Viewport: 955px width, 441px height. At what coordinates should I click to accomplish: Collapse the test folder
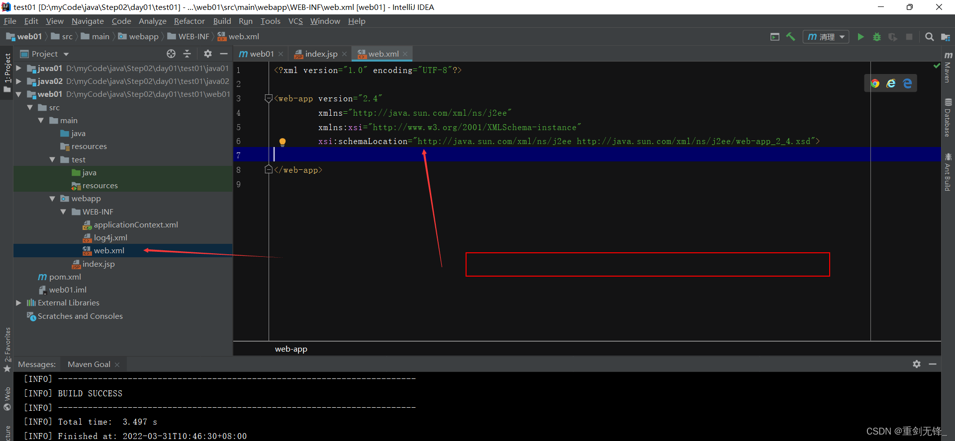tap(52, 159)
